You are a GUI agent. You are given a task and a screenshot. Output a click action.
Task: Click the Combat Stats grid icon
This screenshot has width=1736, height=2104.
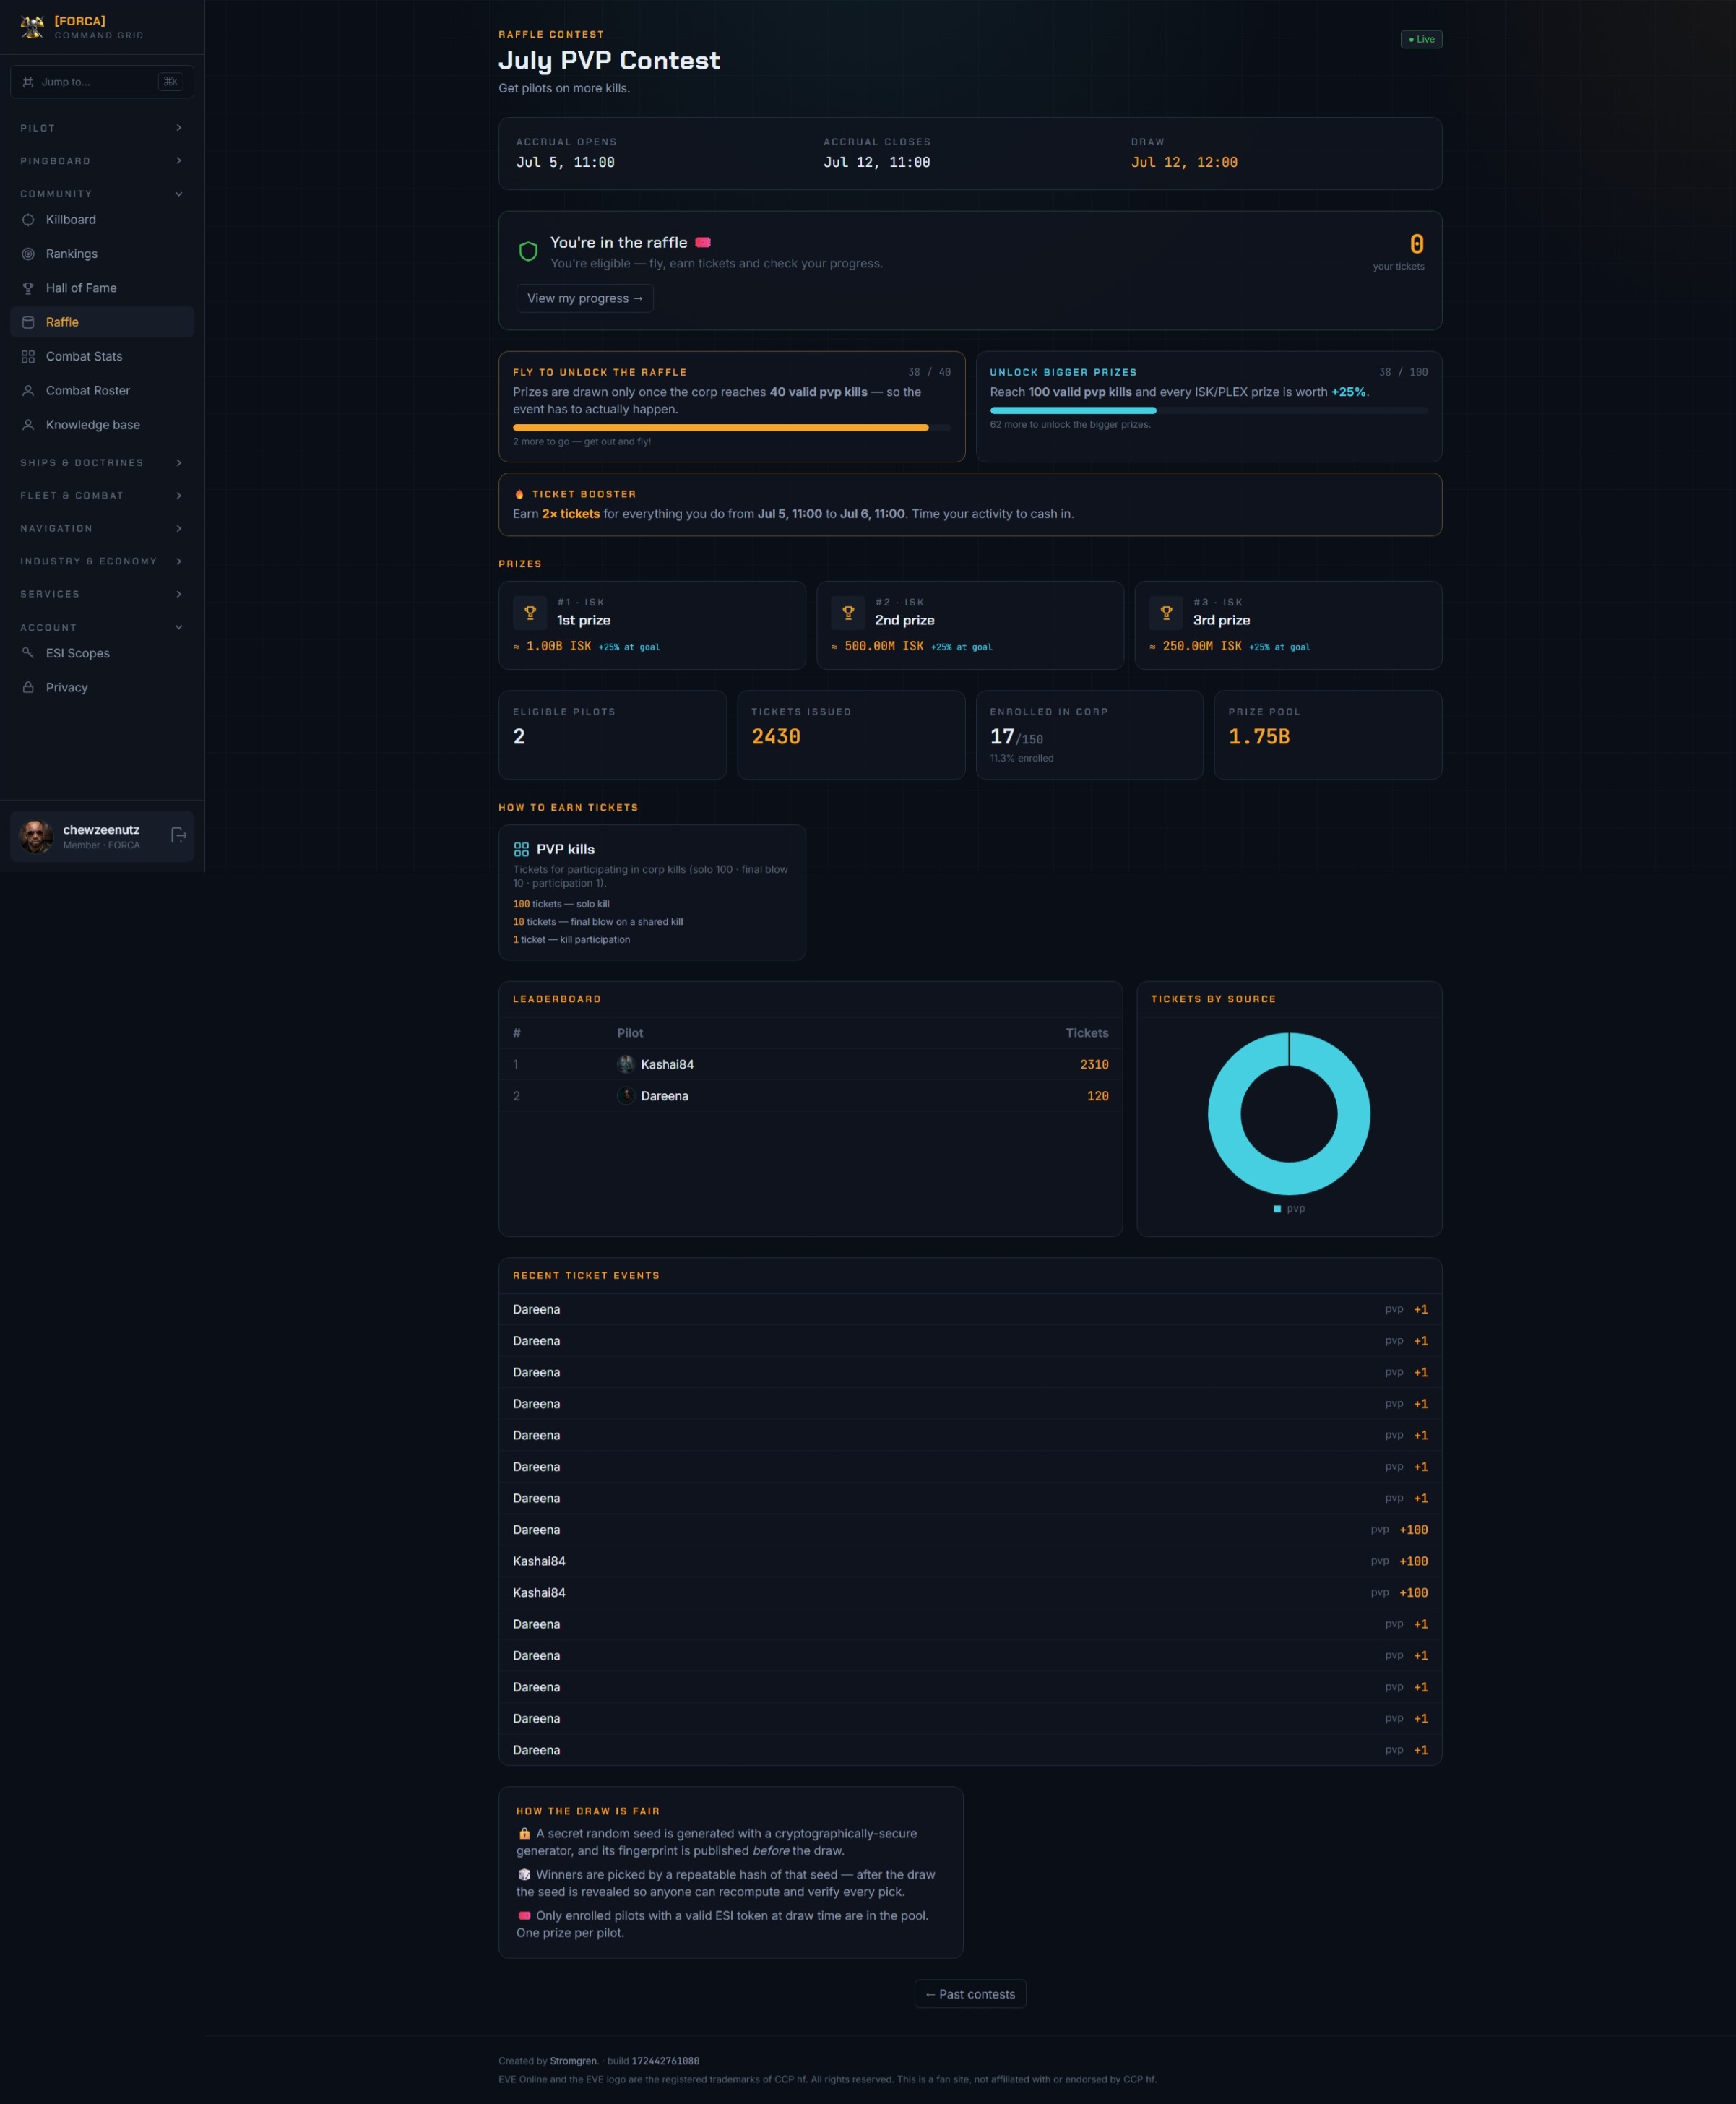click(28, 356)
